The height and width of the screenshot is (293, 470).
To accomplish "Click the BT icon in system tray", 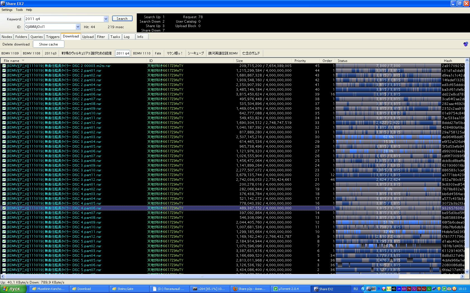I will (373, 289).
